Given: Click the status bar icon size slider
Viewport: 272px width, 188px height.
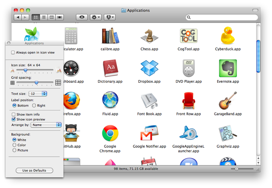Looking at the screenshot, I should [x=242, y=169].
